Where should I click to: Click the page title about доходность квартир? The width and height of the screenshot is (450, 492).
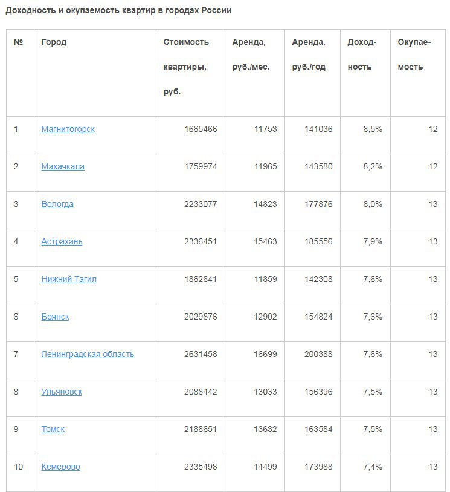(x=118, y=11)
